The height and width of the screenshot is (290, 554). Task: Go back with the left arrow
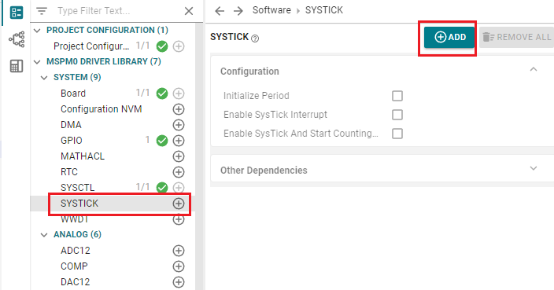pos(220,11)
